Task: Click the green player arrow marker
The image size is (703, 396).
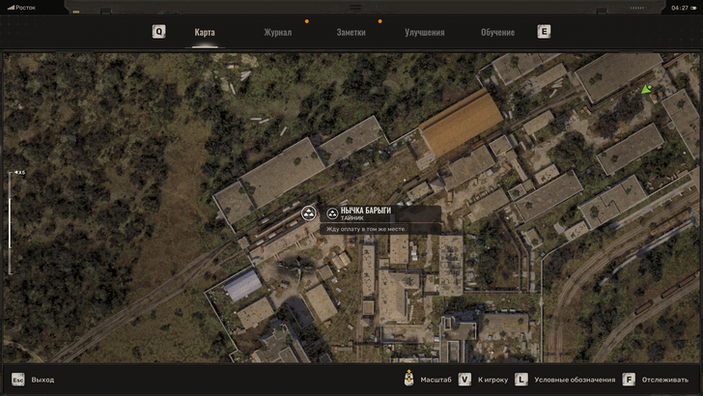Action: (x=646, y=90)
